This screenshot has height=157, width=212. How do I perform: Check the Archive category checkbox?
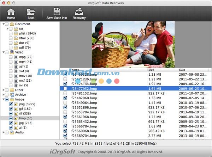7,95
